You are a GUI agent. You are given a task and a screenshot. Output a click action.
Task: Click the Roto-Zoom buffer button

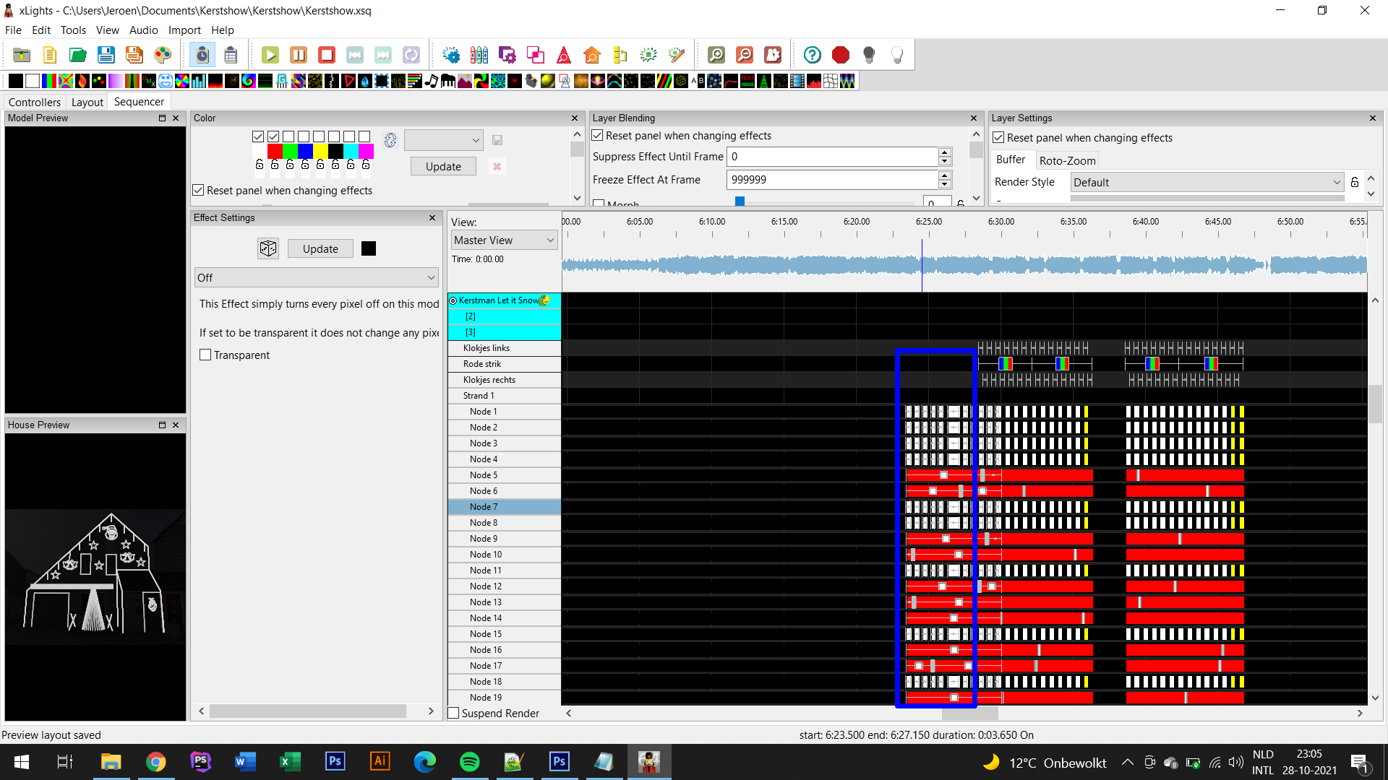pyautogui.click(x=1068, y=160)
